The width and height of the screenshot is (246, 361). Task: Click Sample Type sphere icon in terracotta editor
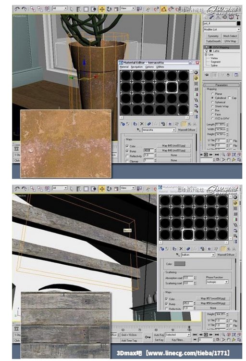[196, 73]
